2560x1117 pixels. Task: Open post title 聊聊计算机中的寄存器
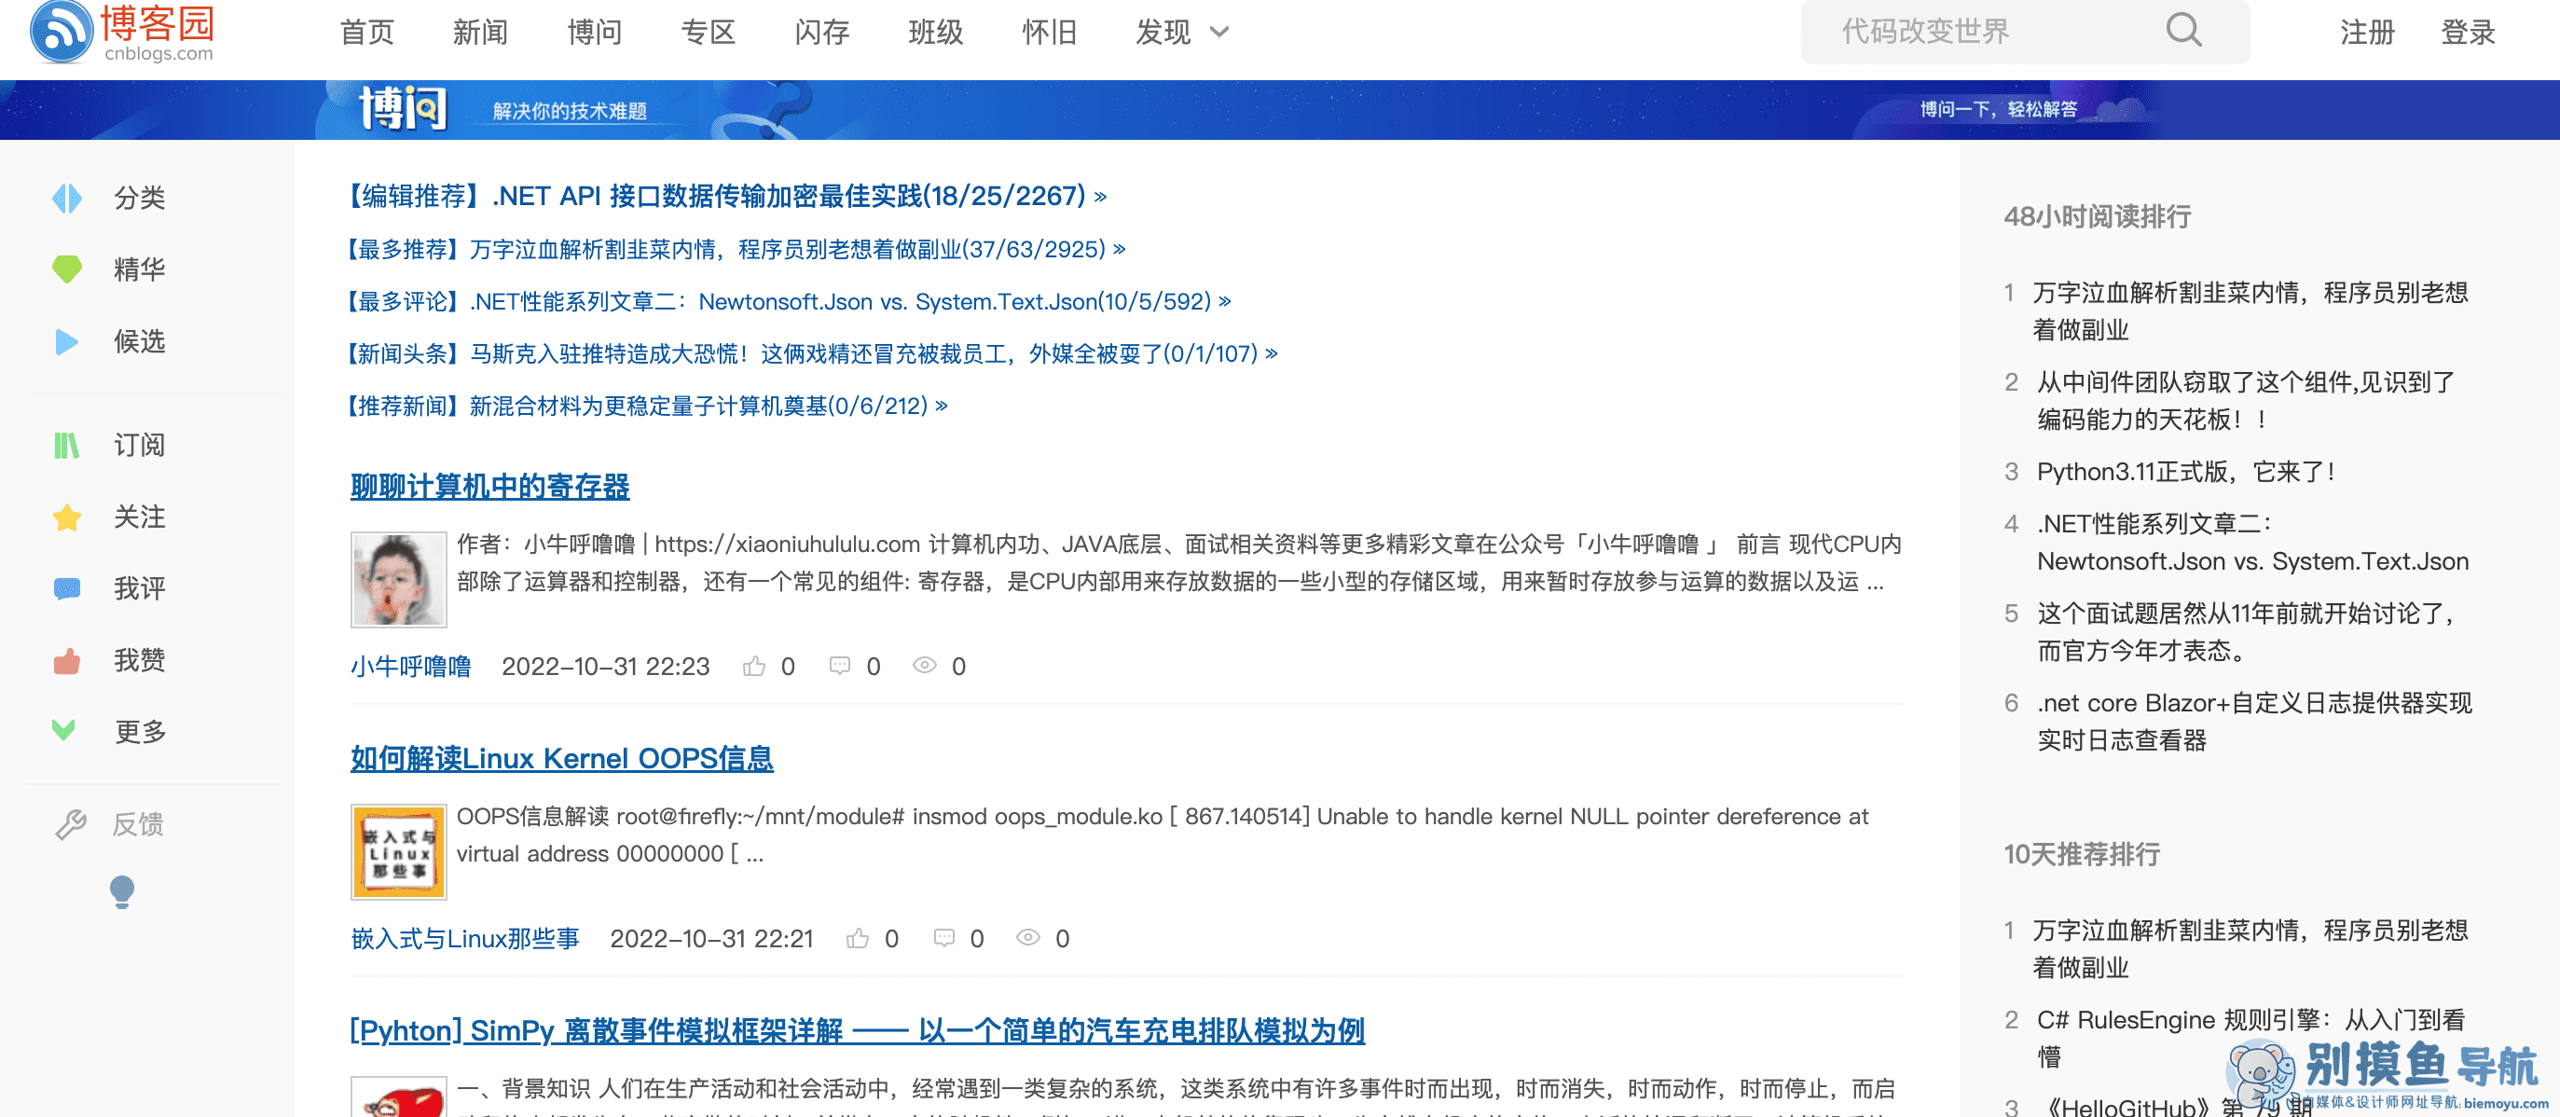(490, 486)
